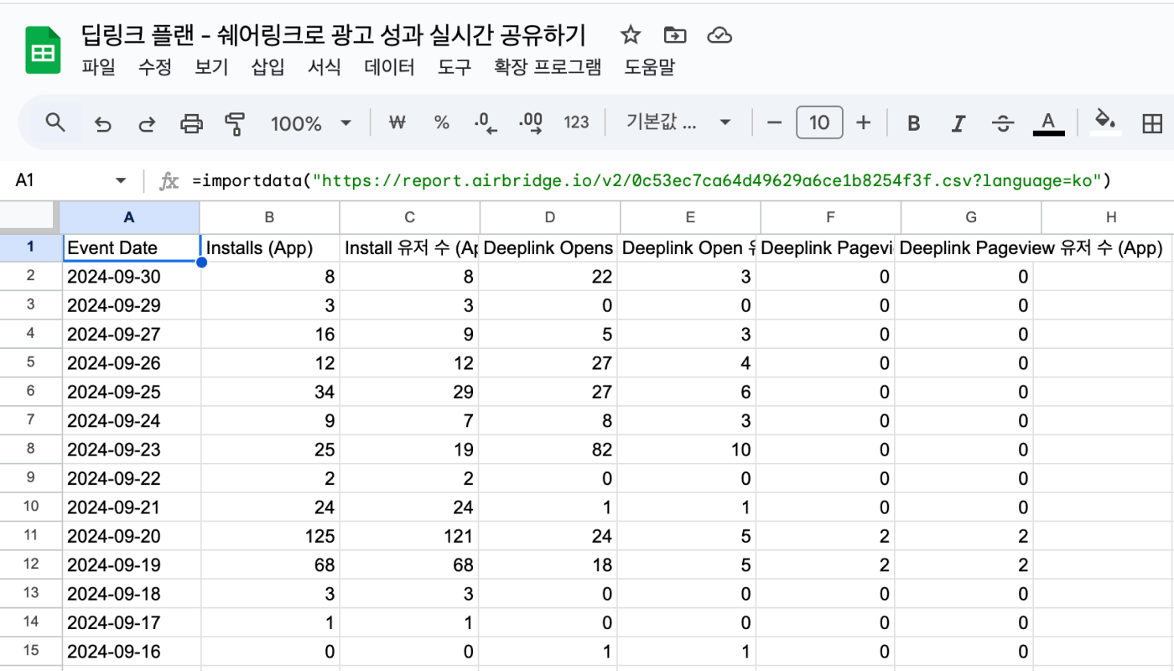Select date cell 2024-09-30
The width and height of the screenshot is (1174, 671).
pos(131,276)
